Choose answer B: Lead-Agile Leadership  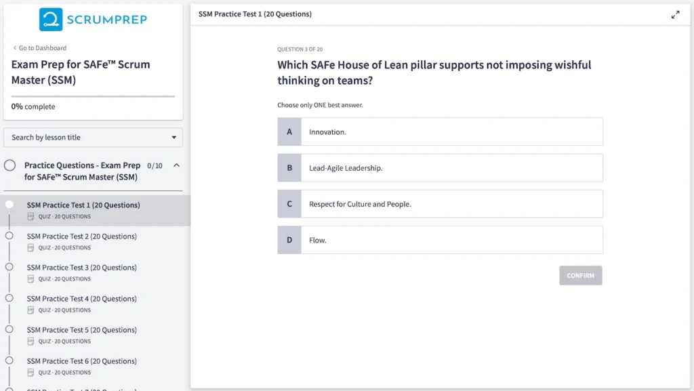[x=440, y=168]
